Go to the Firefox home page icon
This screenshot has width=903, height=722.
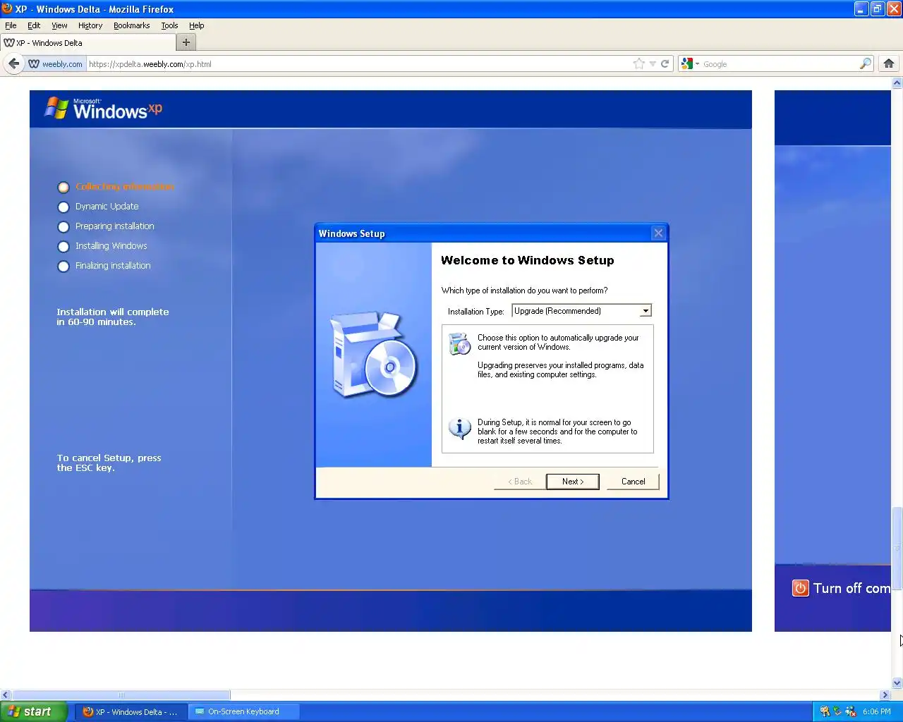[x=889, y=63]
